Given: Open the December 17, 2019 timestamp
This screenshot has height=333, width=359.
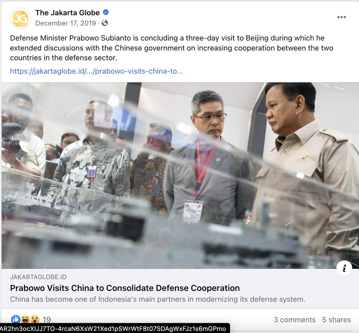Looking at the screenshot, I should pyautogui.click(x=66, y=23).
